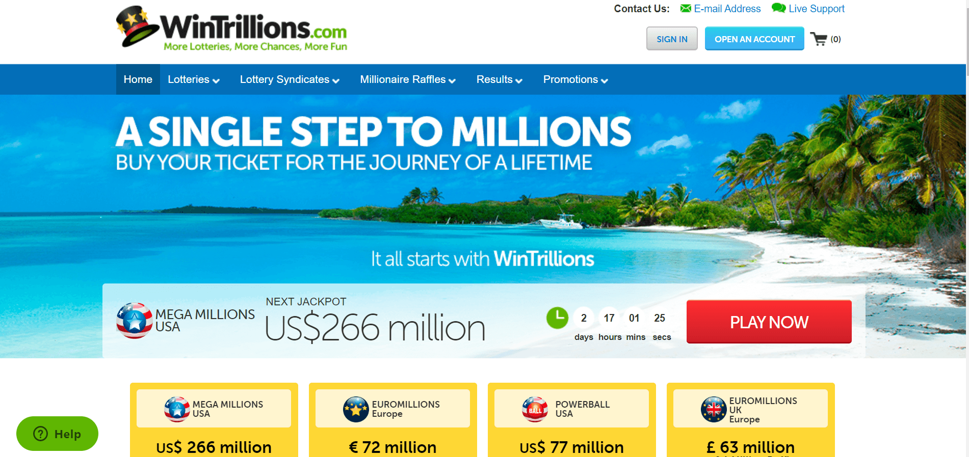The width and height of the screenshot is (969, 457).
Task: Open the Results menu
Action: pyautogui.click(x=500, y=79)
